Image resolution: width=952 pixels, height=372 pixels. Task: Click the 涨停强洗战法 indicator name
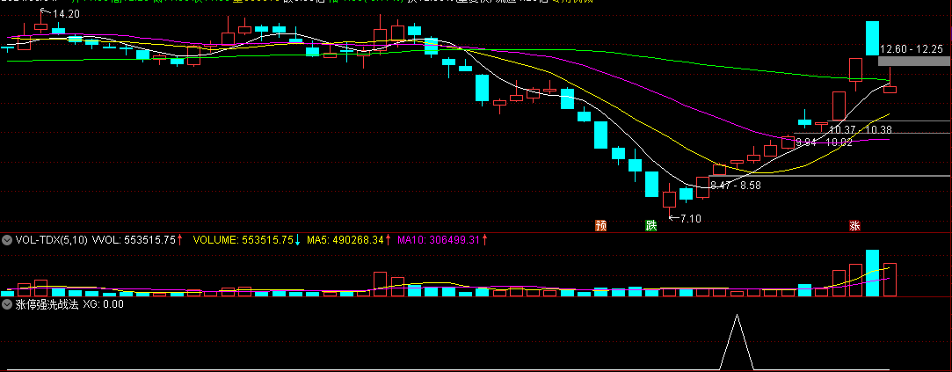(47, 304)
